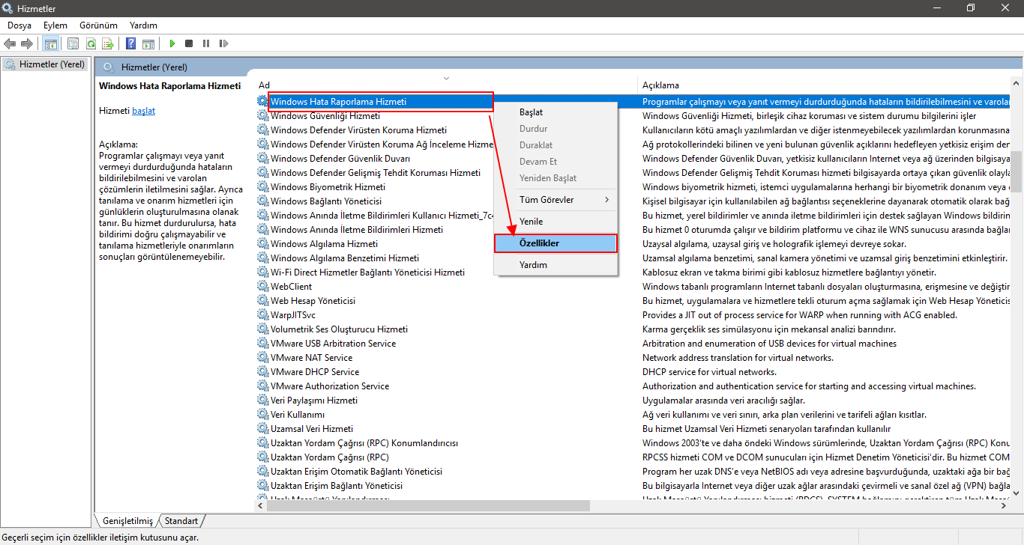Click the sort chevron on the Ad column
This screenshot has height=545, width=1024.
446,78
